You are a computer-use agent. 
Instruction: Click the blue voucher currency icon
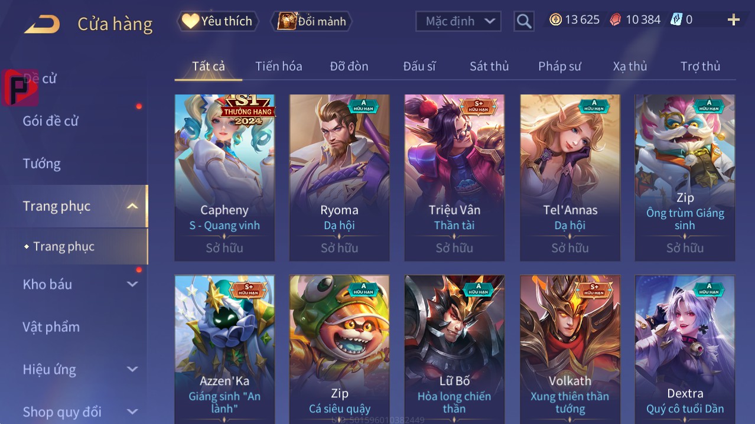coord(676,19)
